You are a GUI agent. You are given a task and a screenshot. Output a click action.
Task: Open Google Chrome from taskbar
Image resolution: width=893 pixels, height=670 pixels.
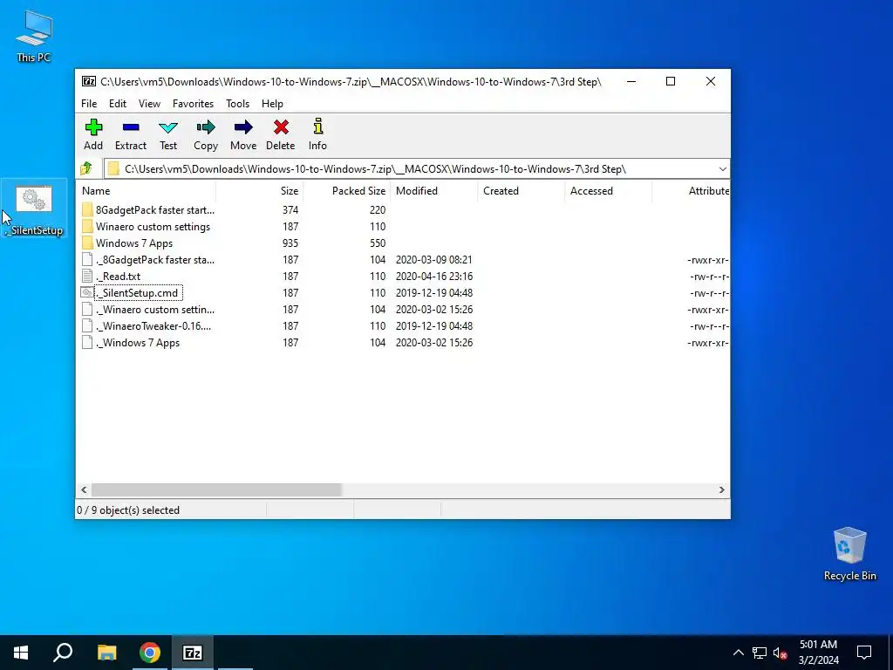150,653
